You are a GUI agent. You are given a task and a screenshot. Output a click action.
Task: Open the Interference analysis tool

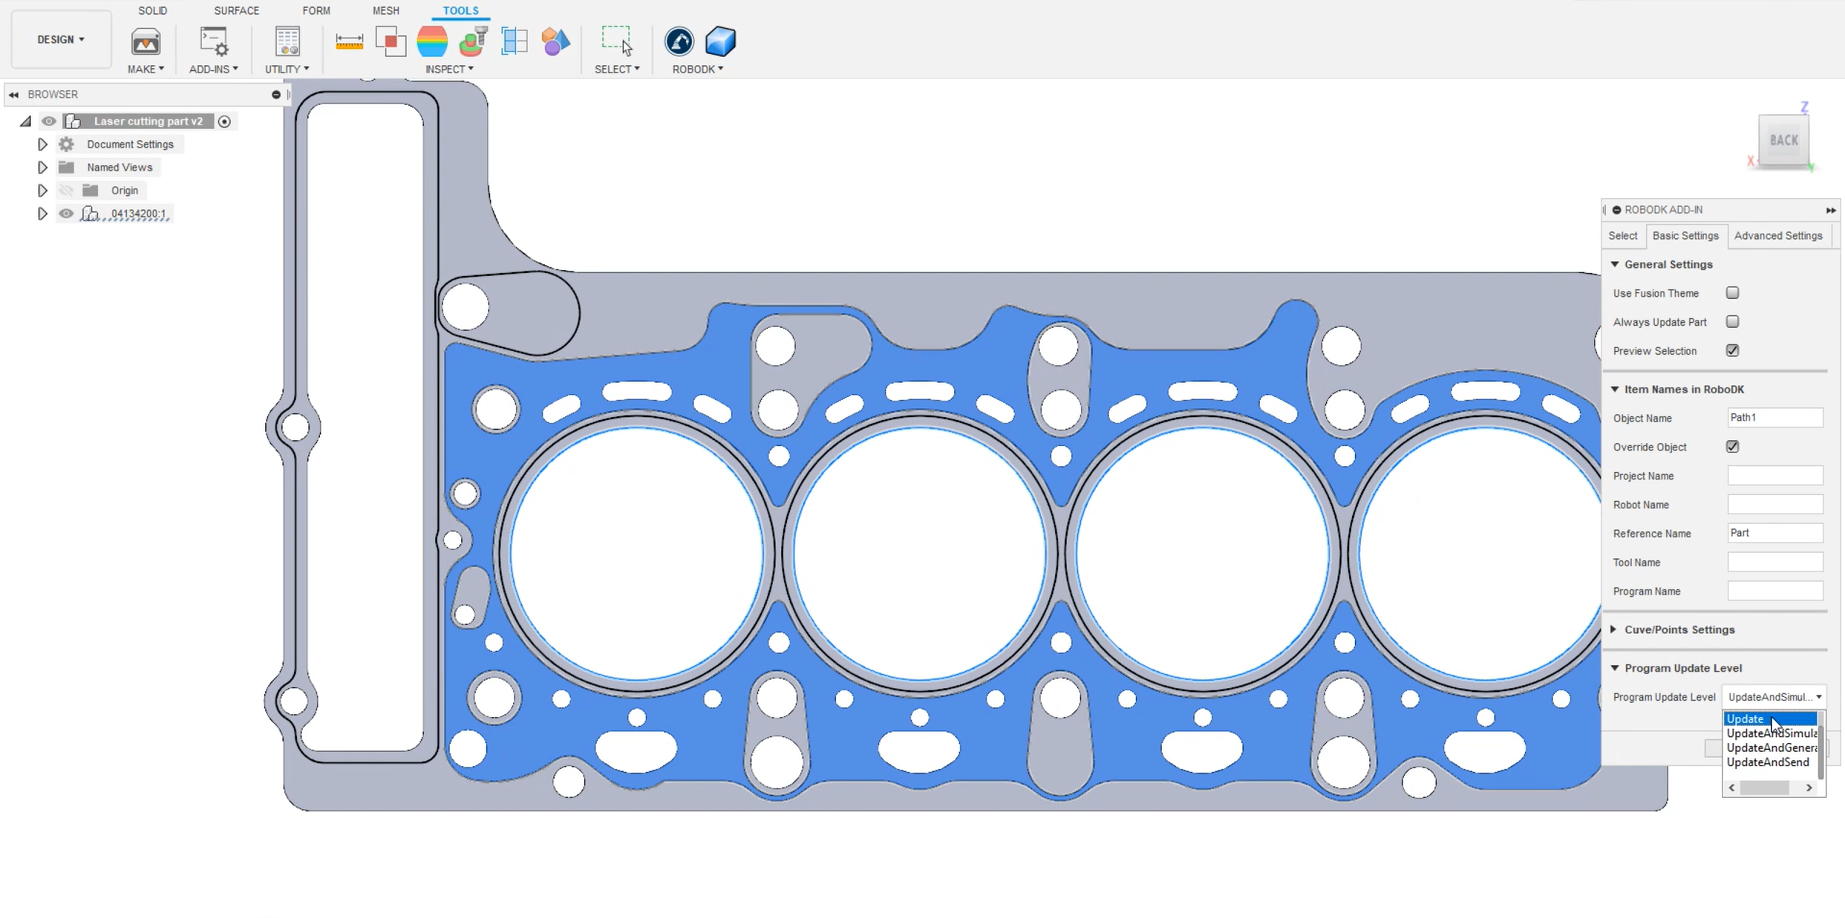(391, 41)
